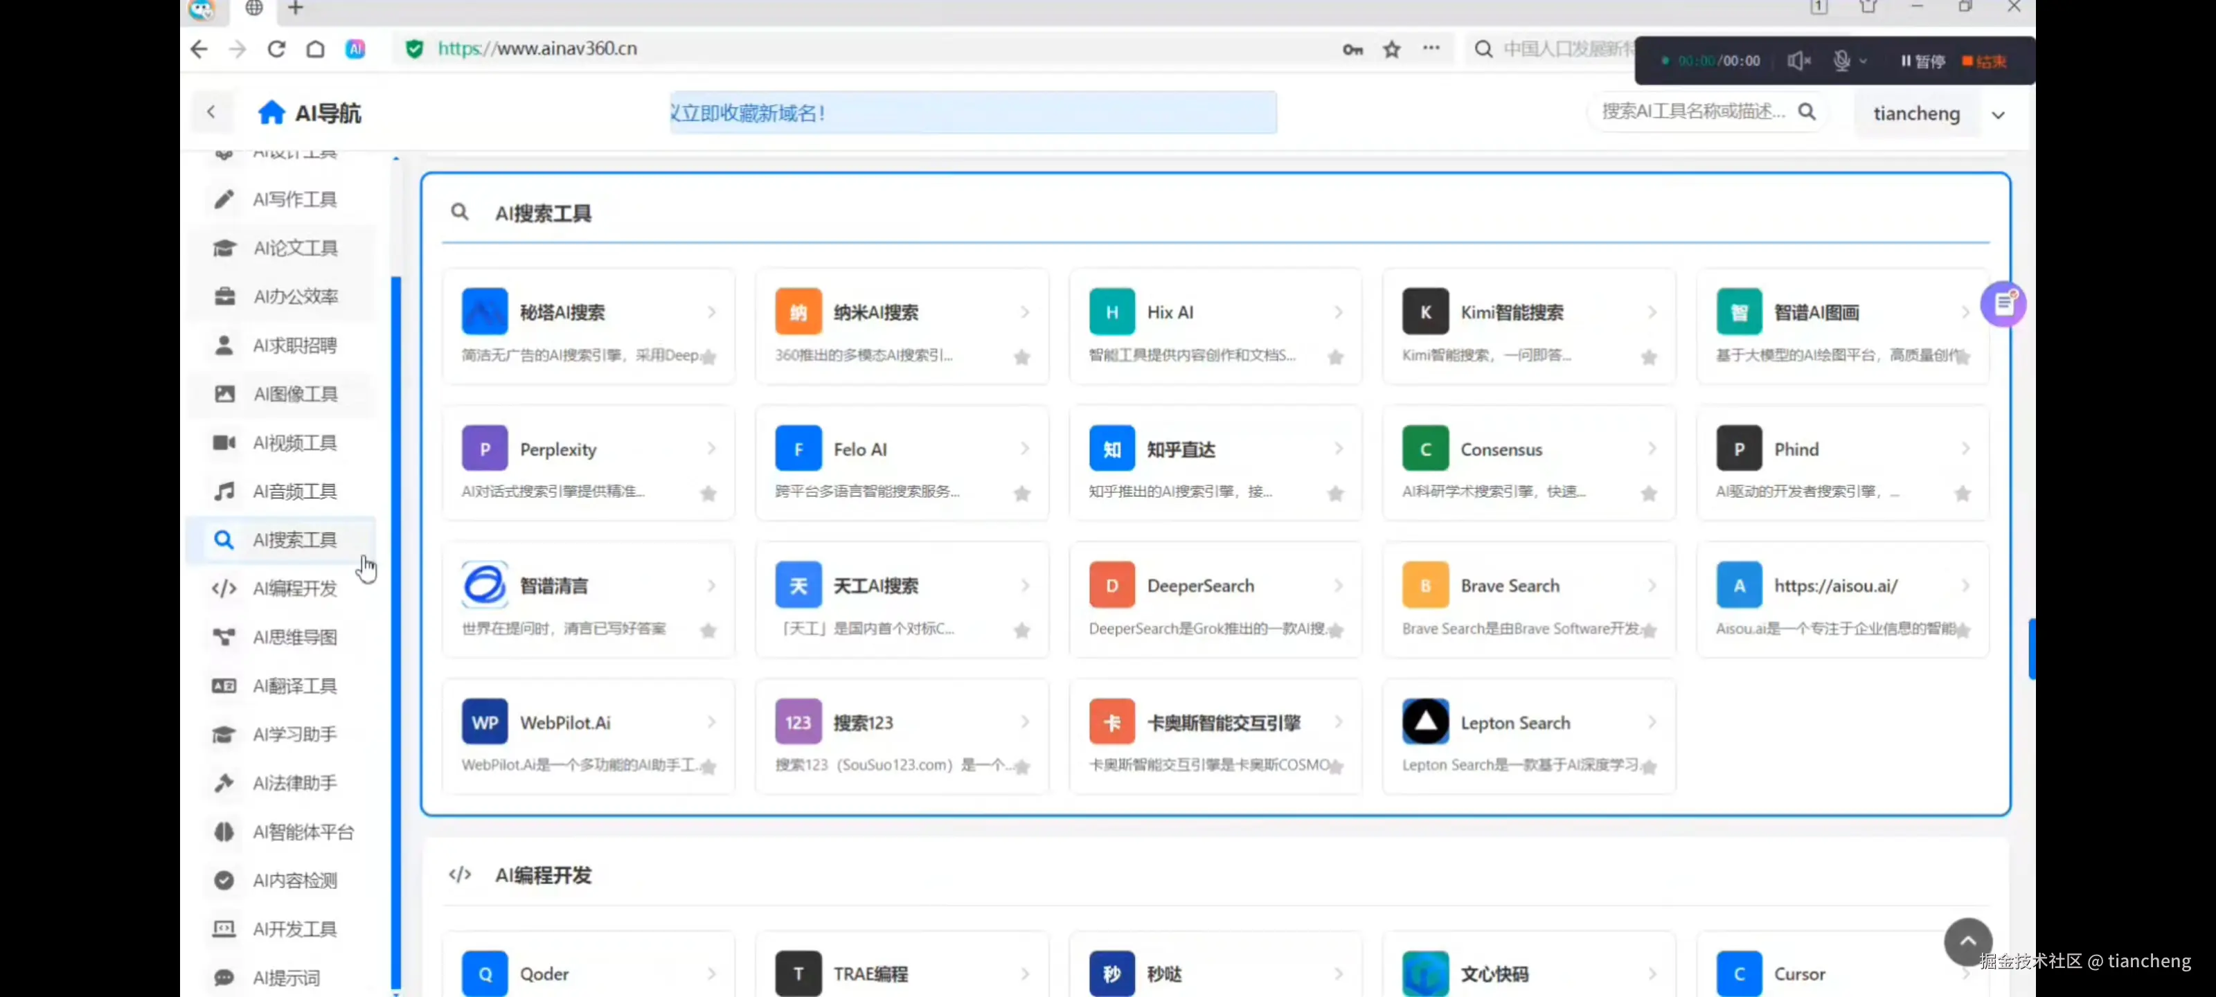This screenshot has height=997, width=2216.
Task: Open a new browser tab
Action: 295,8
